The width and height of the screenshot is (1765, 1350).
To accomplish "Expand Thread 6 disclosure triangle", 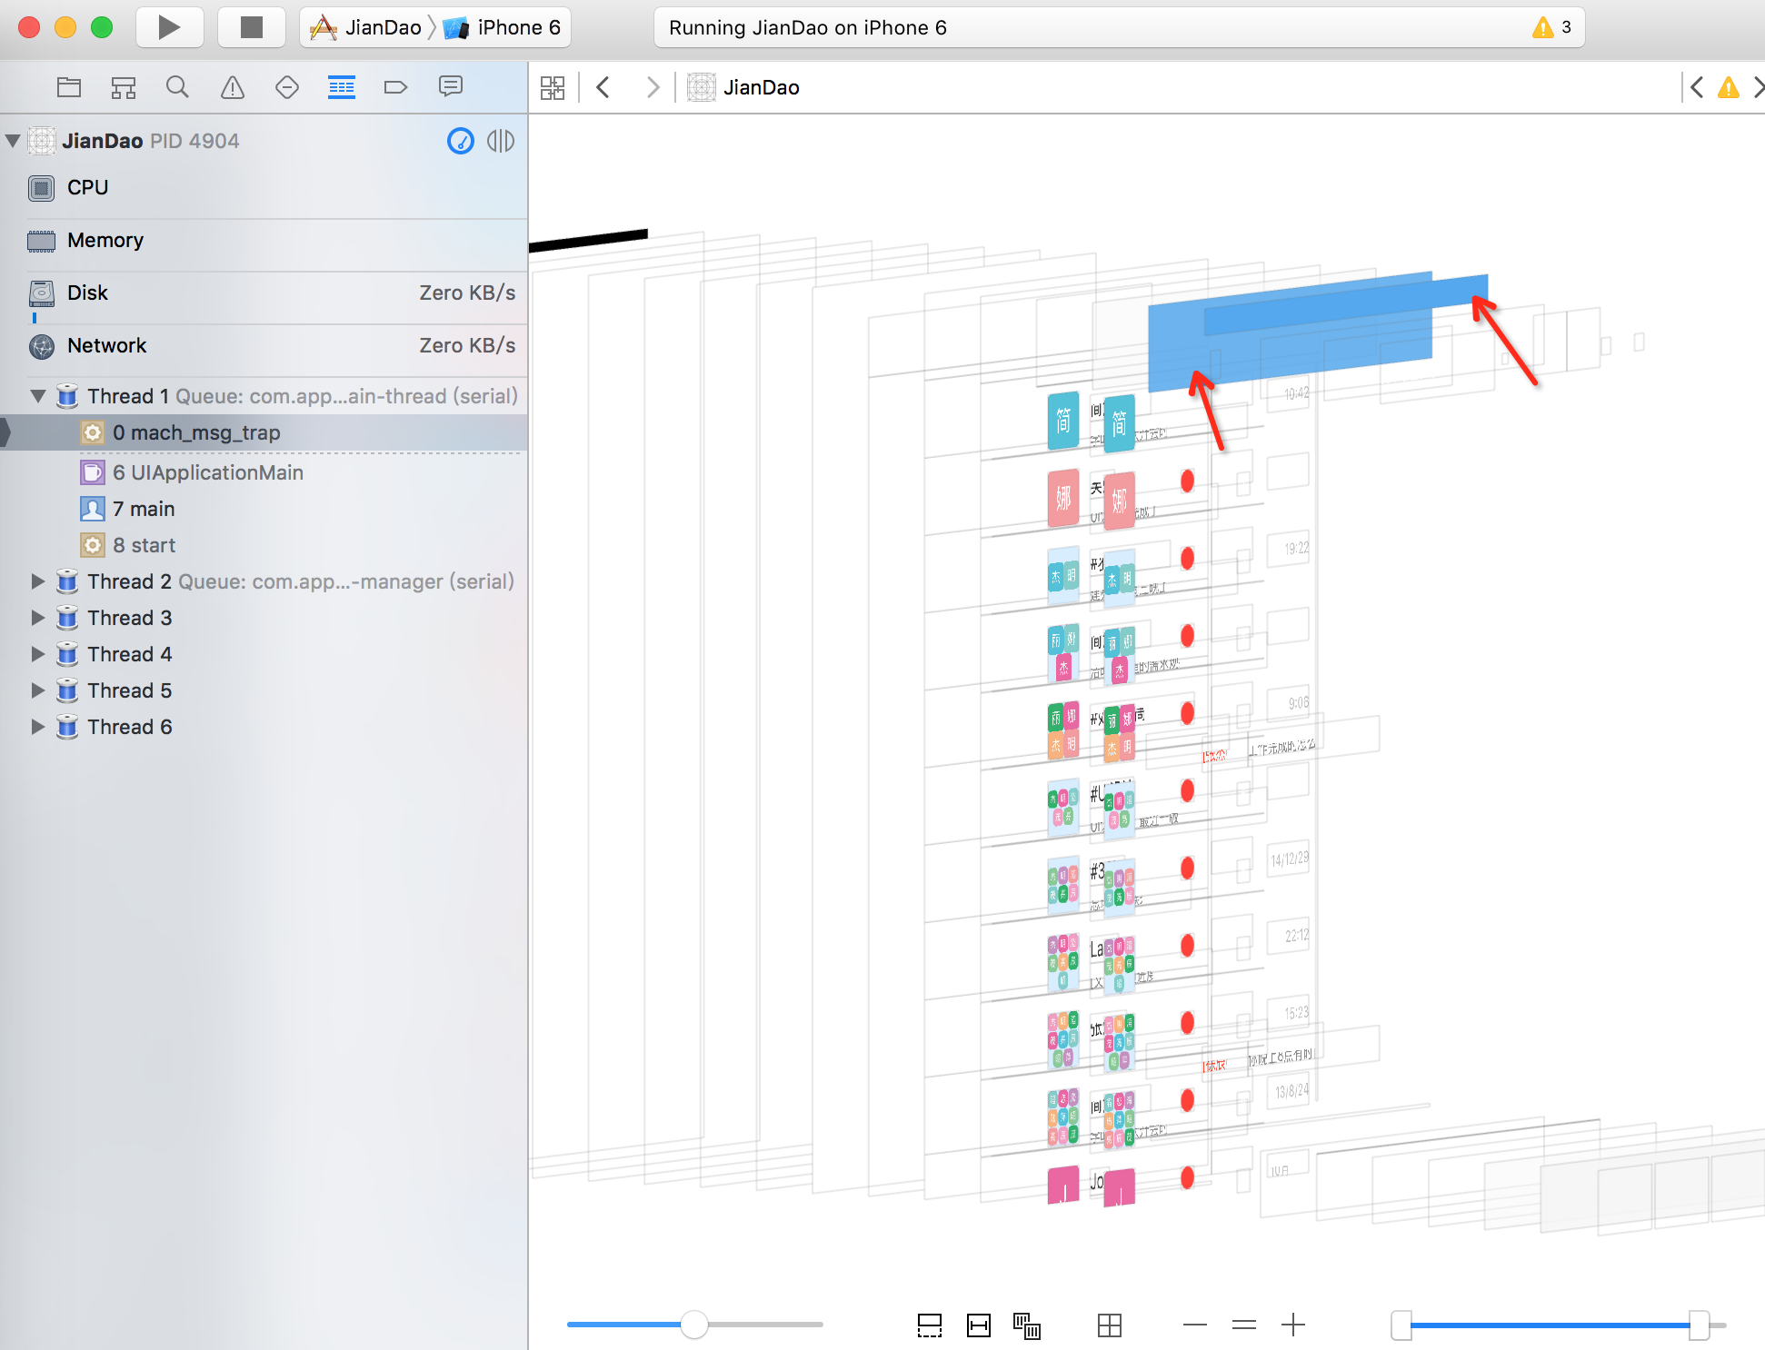I will (x=38, y=727).
